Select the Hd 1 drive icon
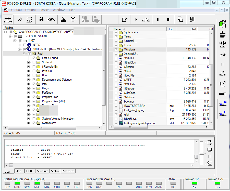The width and height of the screenshot is (230, 191). coord(223,114)
